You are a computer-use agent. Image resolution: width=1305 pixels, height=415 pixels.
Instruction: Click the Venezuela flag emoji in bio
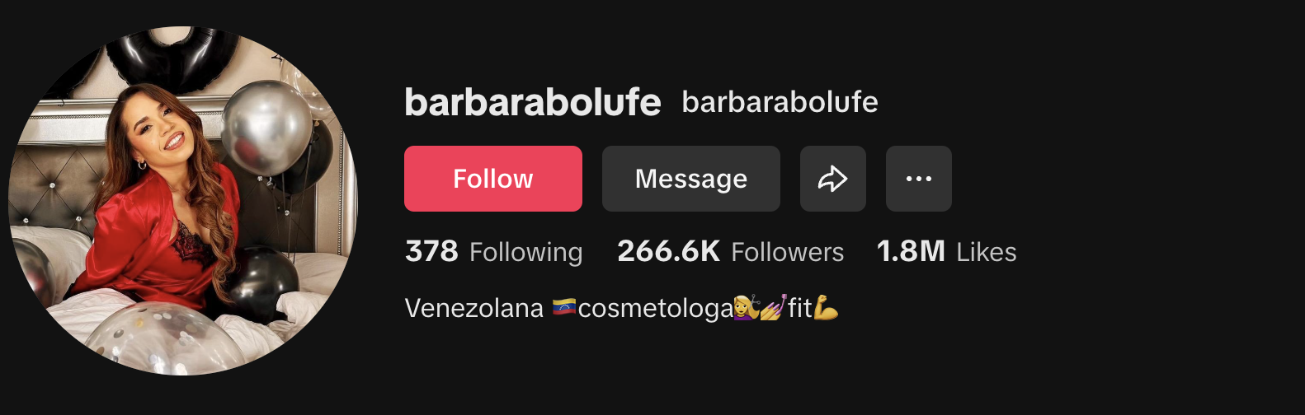pyautogui.click(x=564, y=308)
